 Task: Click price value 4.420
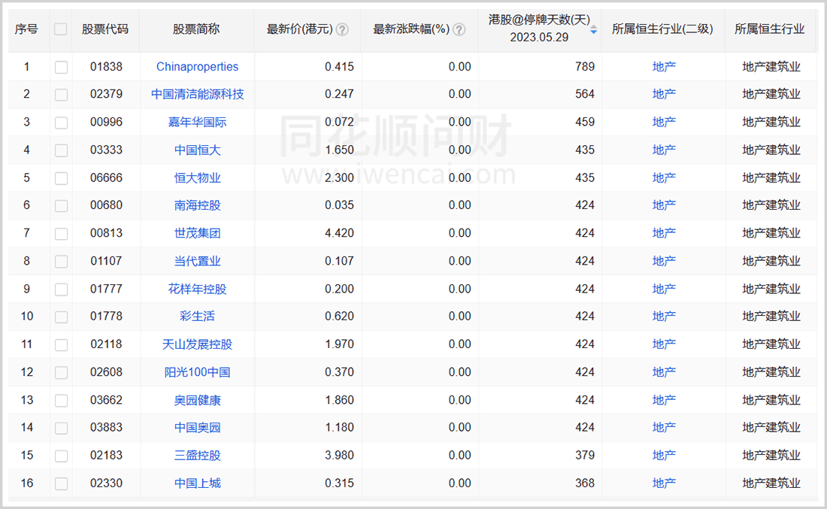point(339,233)
